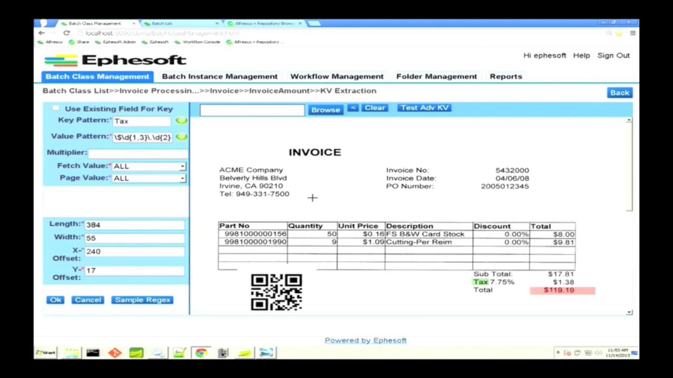Select the Batch Class Management tab
The width and height of the screenshot is (673, 378).
coord(97,77)
